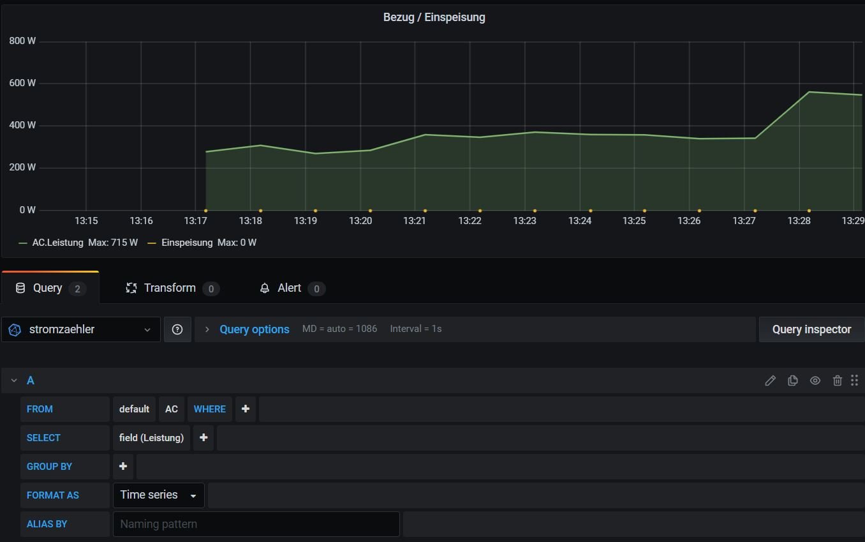Add a grouping with GROUP BY plus icon
The image size is (865, 542).
click(x=123, y=467)
